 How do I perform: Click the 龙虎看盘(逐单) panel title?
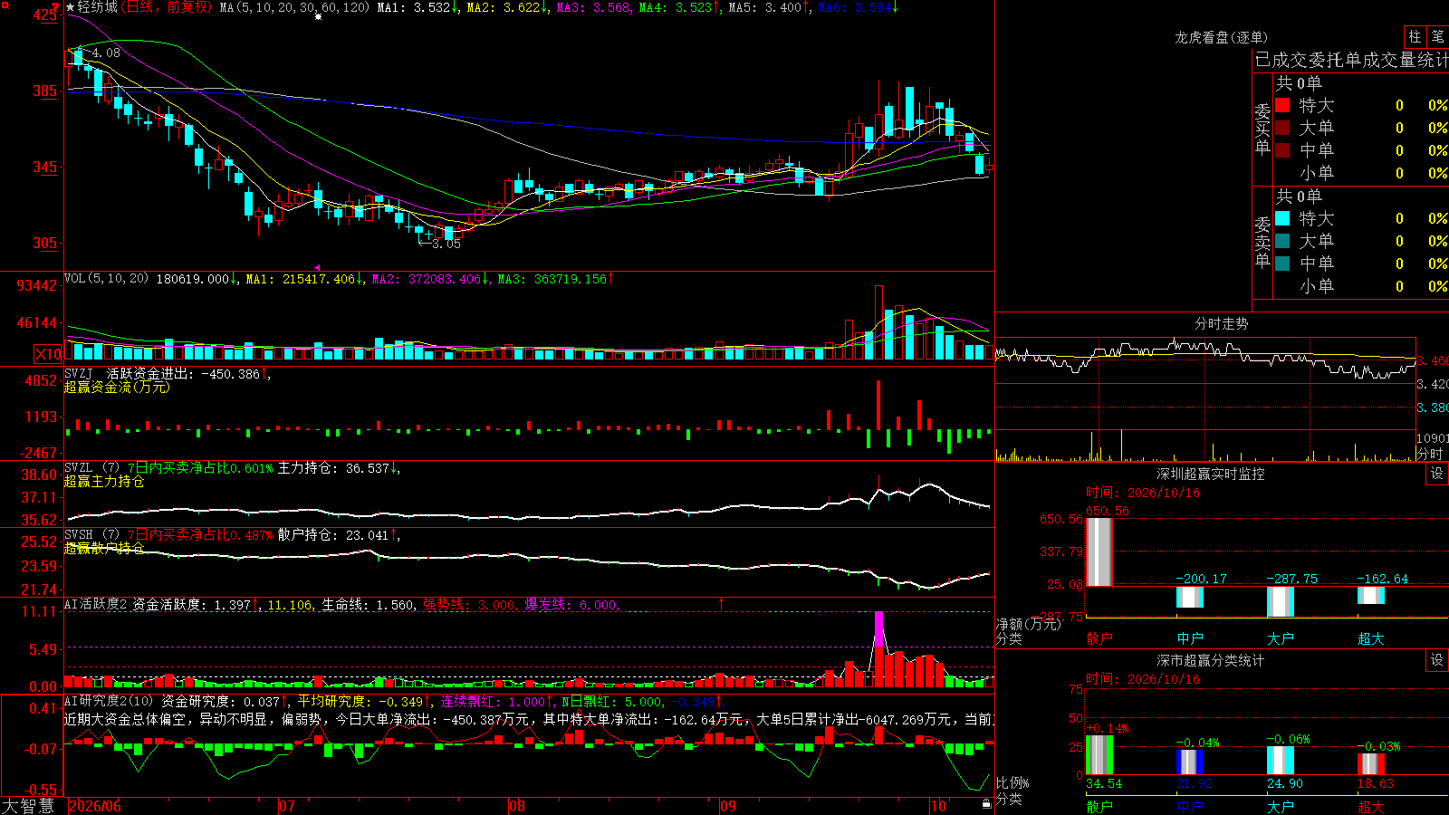coord(1222,37)
